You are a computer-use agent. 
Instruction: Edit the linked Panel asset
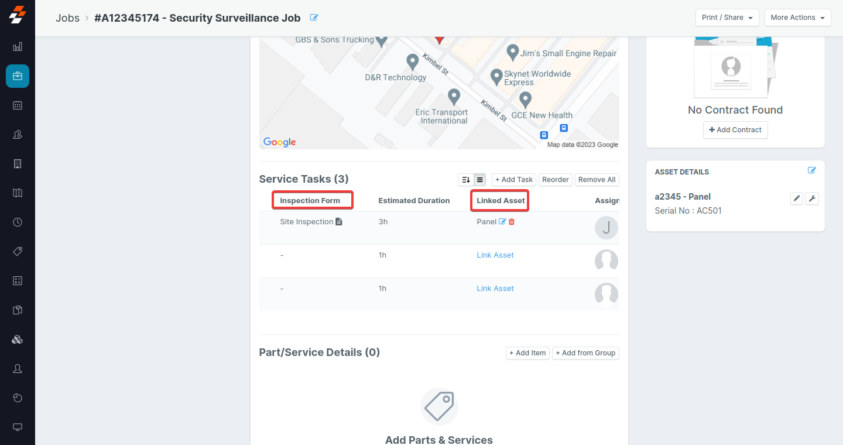[x=502, y=222]
